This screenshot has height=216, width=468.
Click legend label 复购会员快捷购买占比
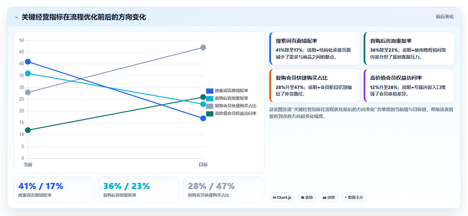[236, 106]
